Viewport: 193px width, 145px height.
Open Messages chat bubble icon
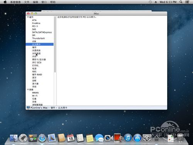[x=99, y=138]
